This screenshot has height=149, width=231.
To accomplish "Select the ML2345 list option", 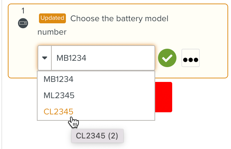I will click(x=59, y=95).
